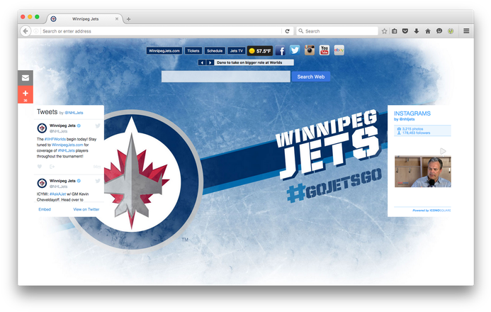The width and height of the screenshot is (491, 312).
Task: Open the #NHLJets hashtag in tweet
Action: (x=66, y=150)
